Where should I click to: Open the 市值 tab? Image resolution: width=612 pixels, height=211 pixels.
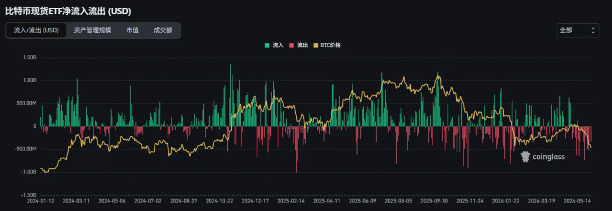[x=132, y=31]
